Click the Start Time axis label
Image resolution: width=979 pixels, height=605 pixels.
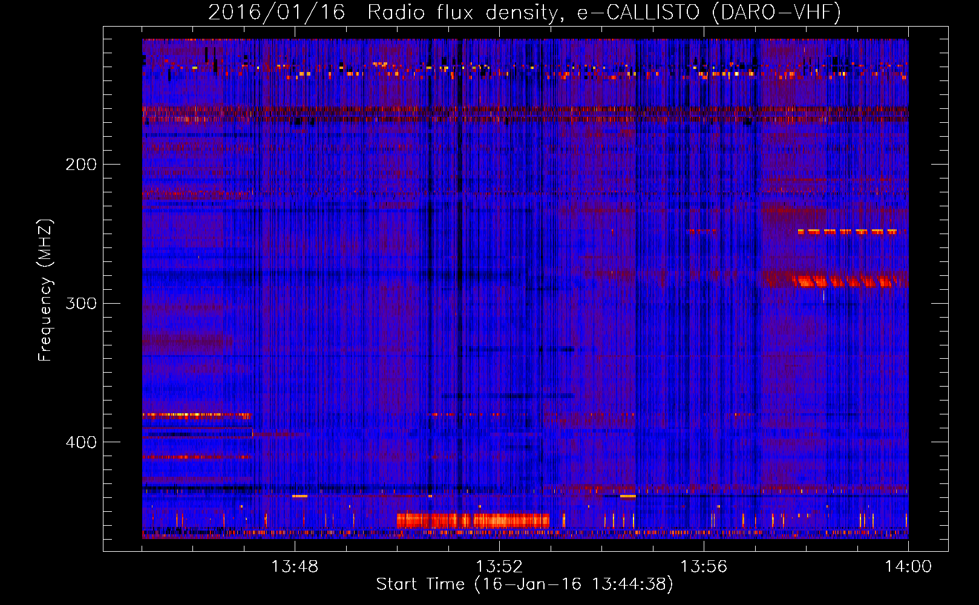pos(525,584)
